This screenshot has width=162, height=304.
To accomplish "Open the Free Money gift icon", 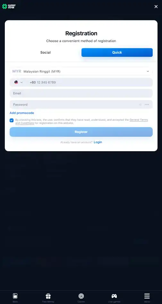I will coord(48,296).
